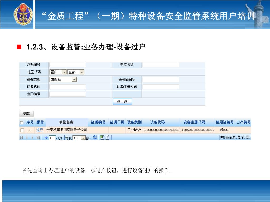Focus the 设备代码 input field
Image resolution: width=270 pixels, height=202 pixels.
pyautogui.click(x=68, y=87)
